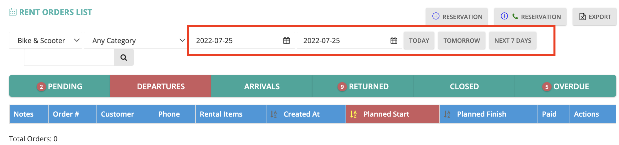Image resolution: width=619 pixels, height=145 pixels.
Task: Add phone reservation via phone icon
Action: pos(515,16)
